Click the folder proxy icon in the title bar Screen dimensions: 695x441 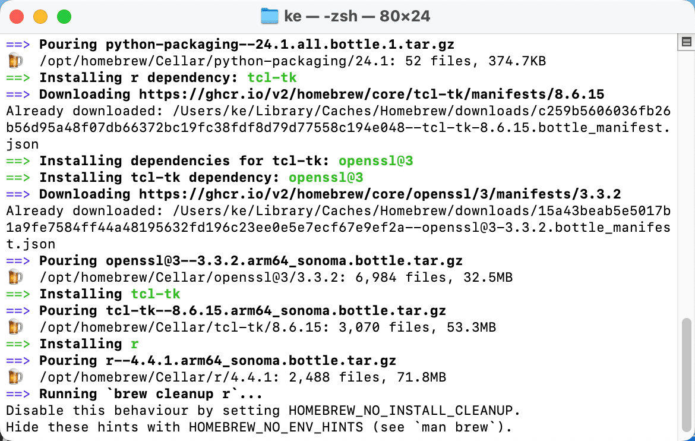coord(268,16)
